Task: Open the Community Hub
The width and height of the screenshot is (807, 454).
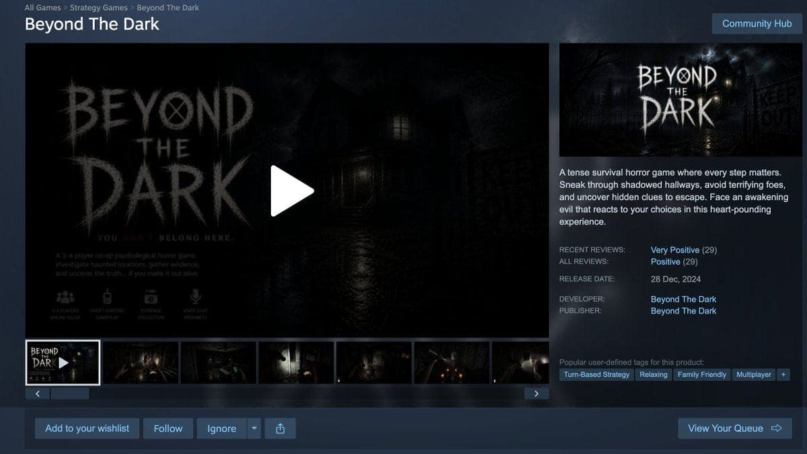Action: 757,24
